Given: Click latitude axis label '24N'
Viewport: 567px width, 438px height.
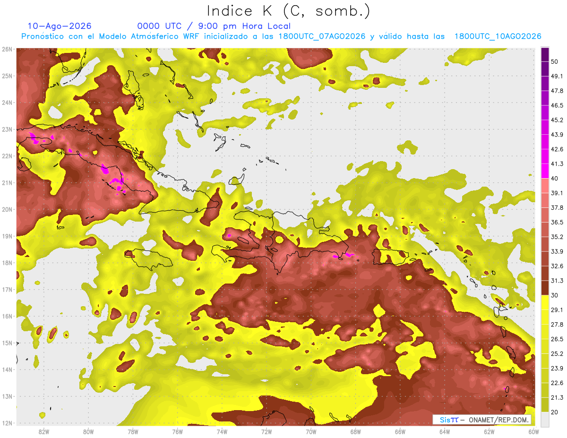Looking at the screenshot, I should pyautogui.click(x=7, y=103).
